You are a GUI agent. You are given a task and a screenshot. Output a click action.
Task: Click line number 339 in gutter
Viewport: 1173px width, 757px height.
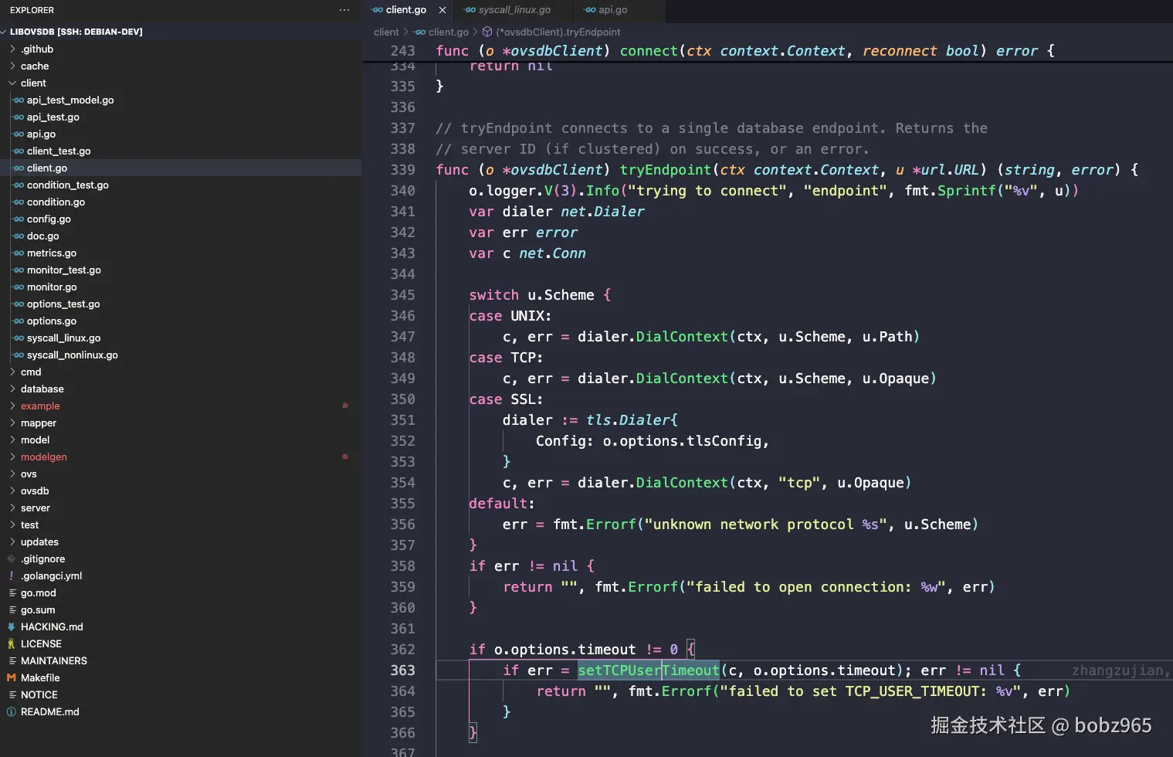click(402, 169)
